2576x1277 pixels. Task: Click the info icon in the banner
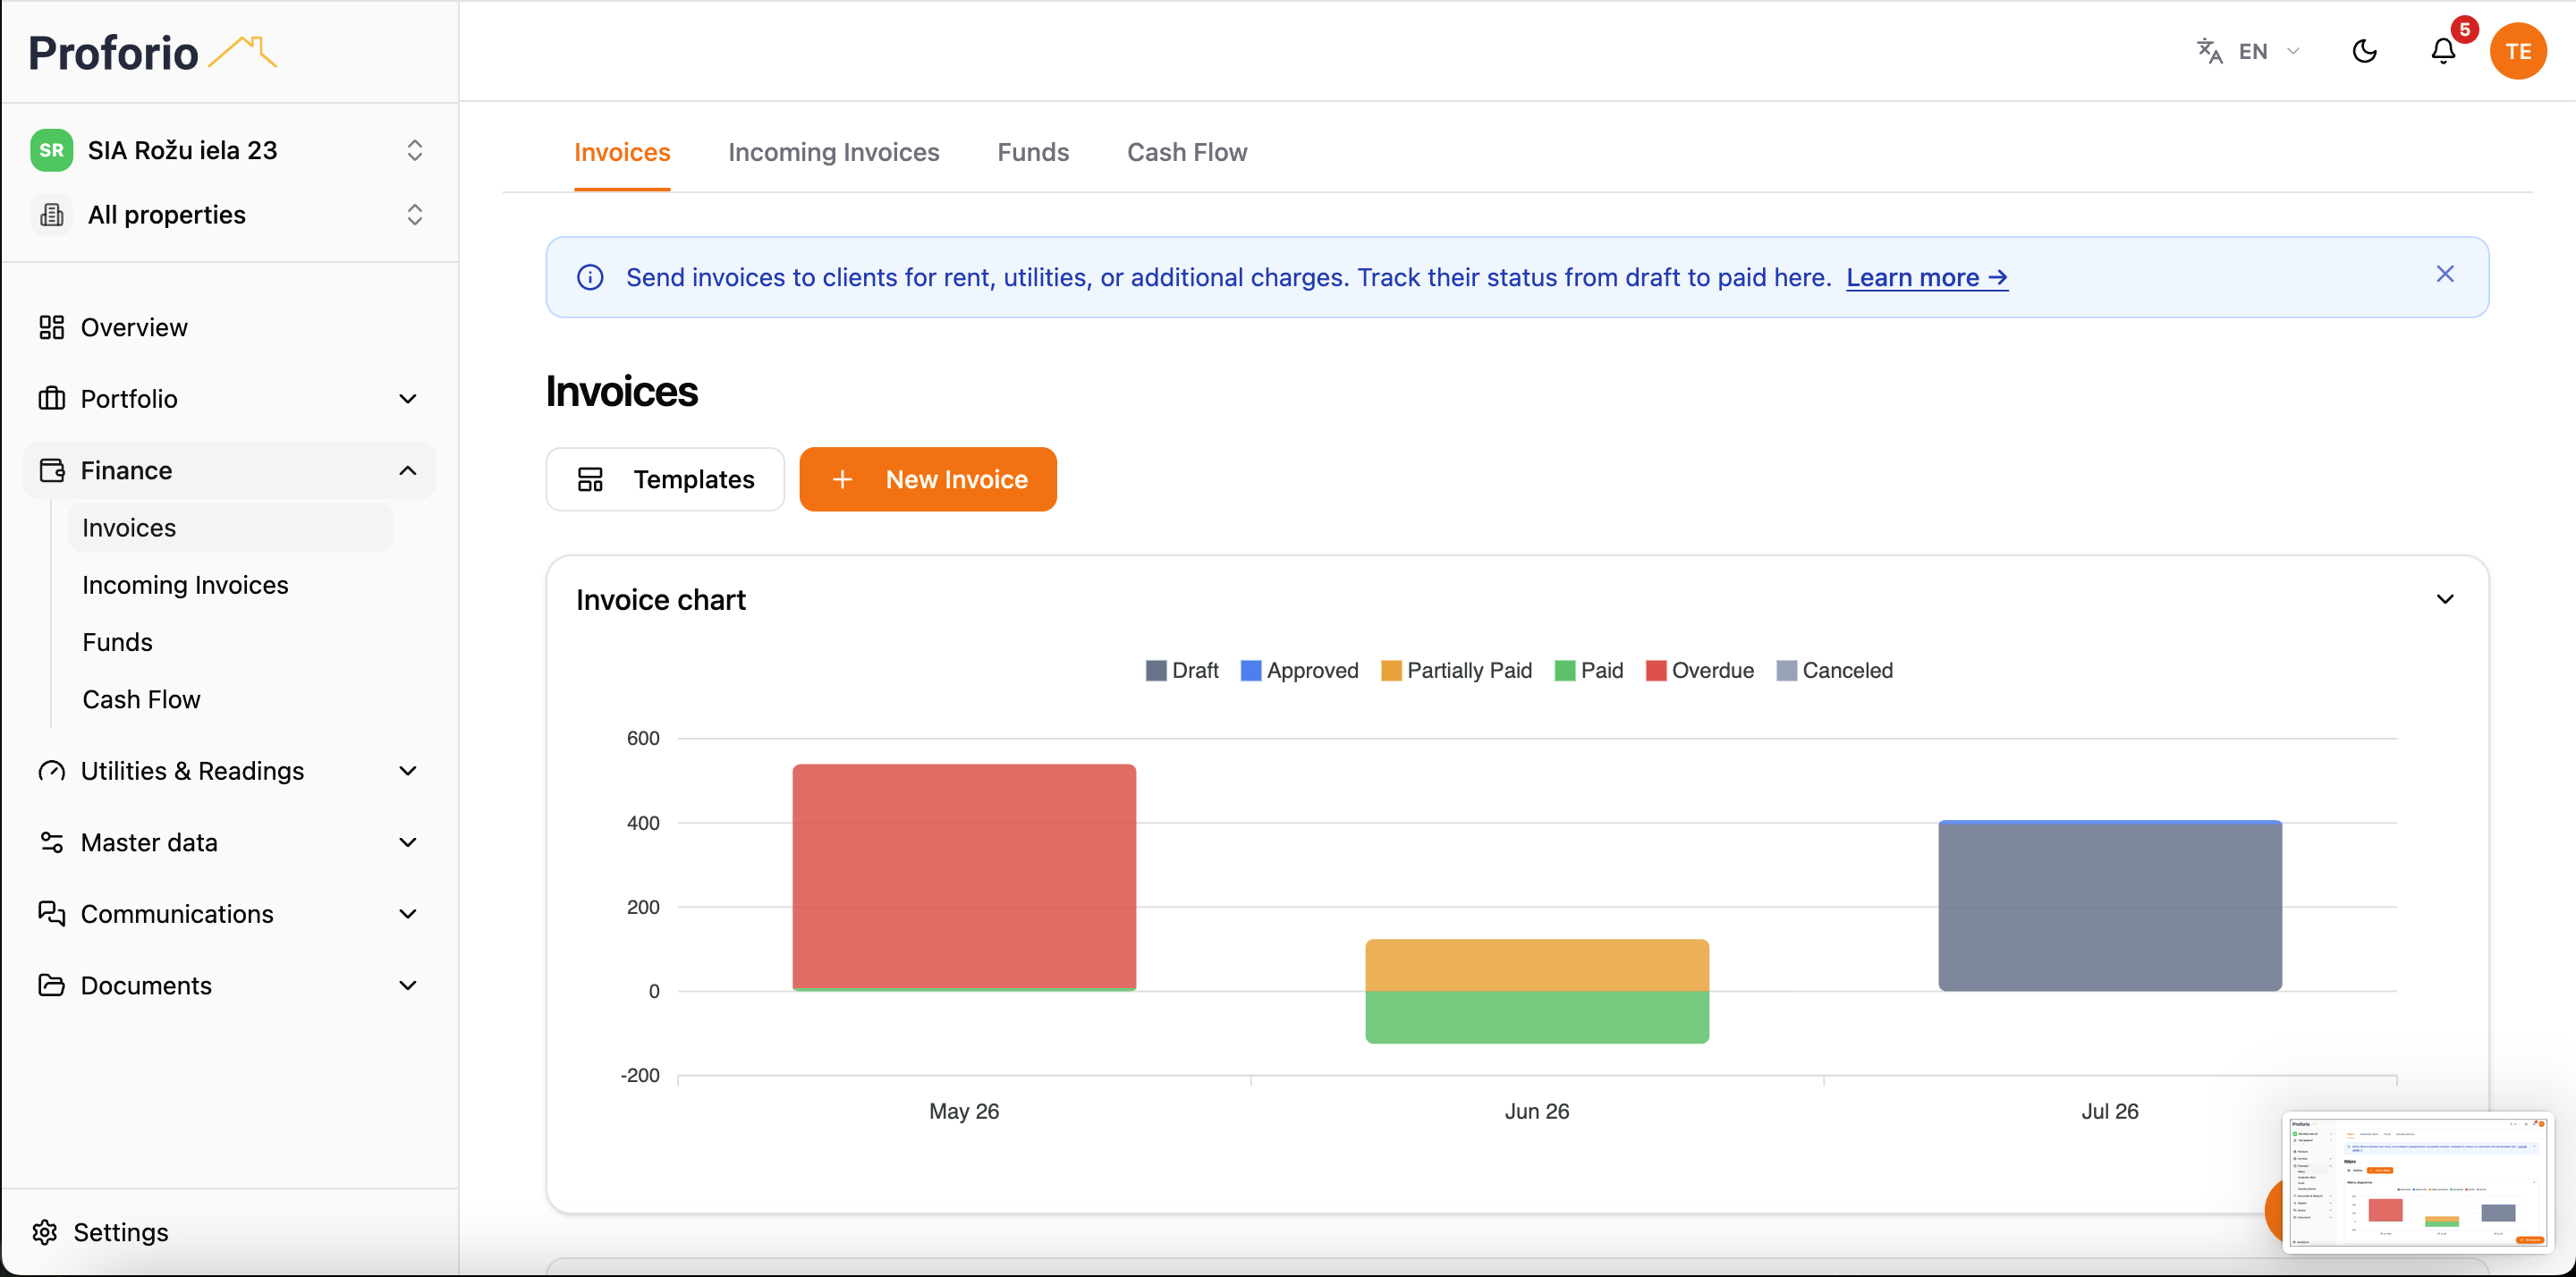coord(590,277)
